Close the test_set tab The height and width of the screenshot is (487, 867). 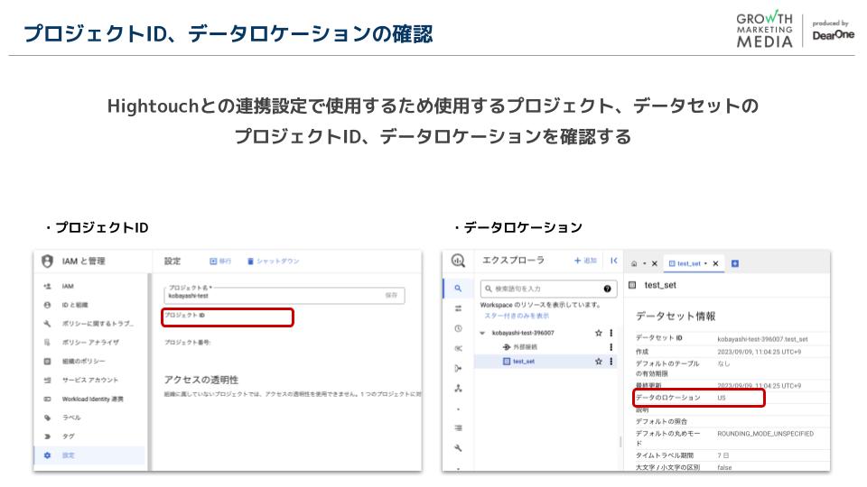click(x=715, y=264)
